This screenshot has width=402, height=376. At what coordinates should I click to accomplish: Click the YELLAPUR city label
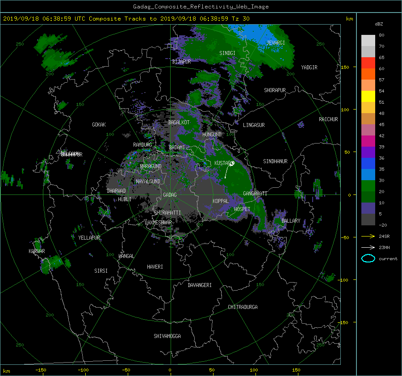89,238
